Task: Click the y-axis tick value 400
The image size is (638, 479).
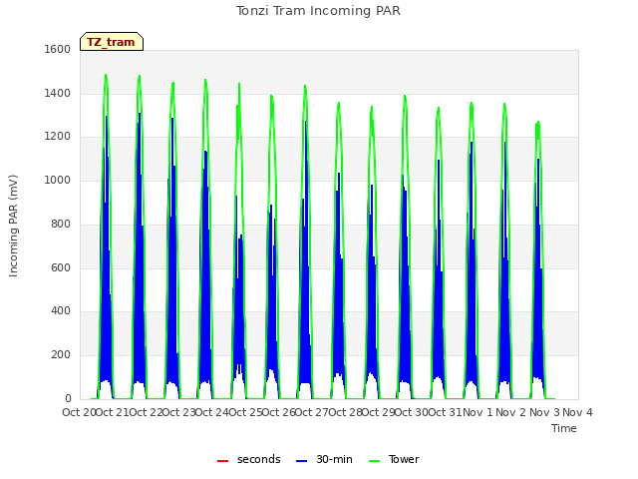Action: click(x=61, y=311)
